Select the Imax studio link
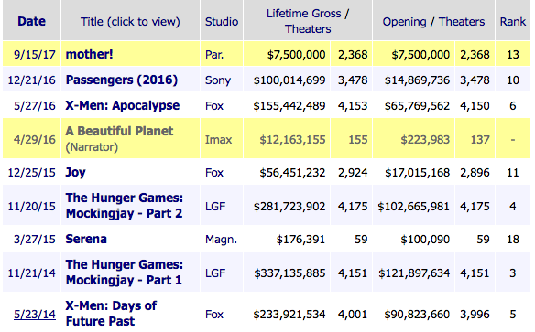The image size is (535, 332). (218, 140)
